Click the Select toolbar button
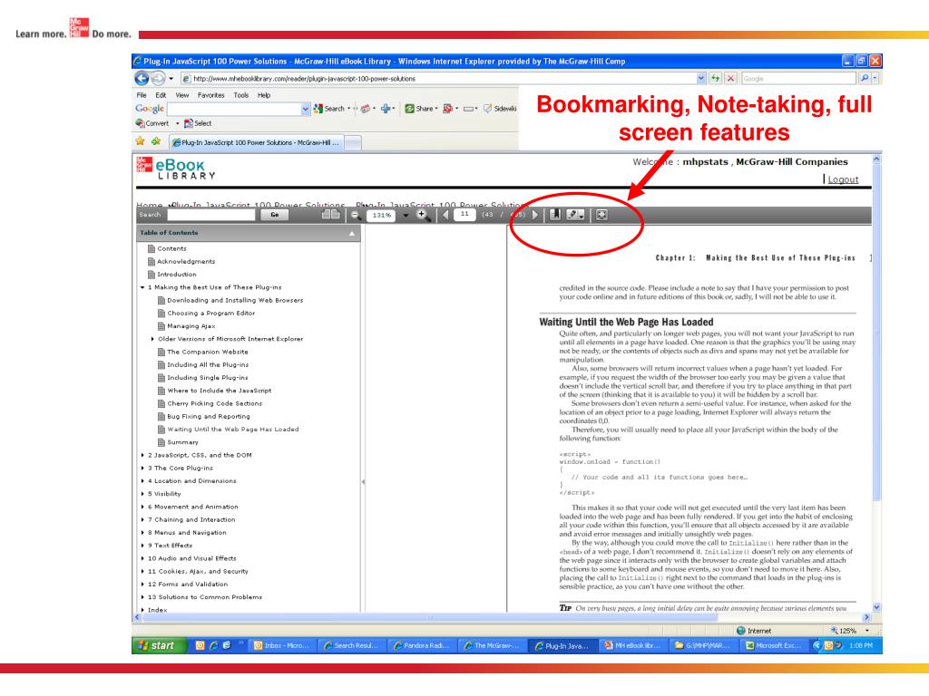 pyautogui.click(x=198, y=123)
